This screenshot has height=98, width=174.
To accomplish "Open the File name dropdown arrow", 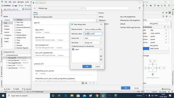I will coord(101,42).
